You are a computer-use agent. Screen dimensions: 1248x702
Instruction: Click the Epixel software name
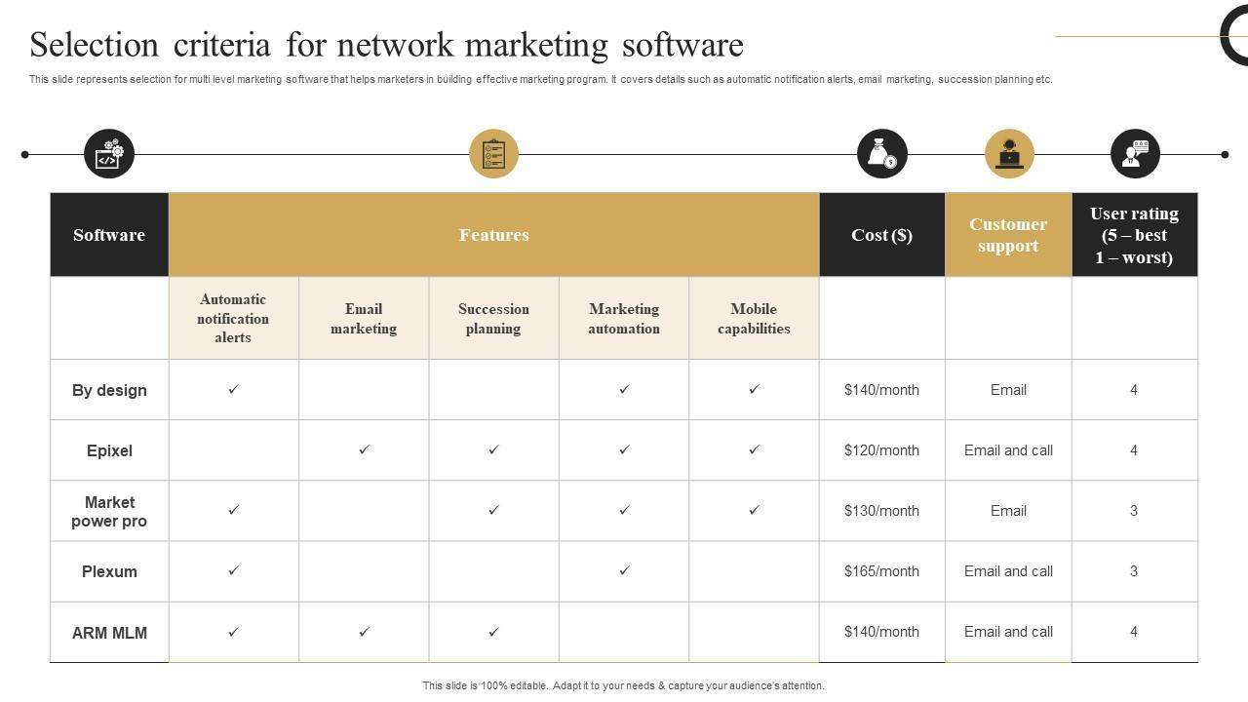click(109, 450)
